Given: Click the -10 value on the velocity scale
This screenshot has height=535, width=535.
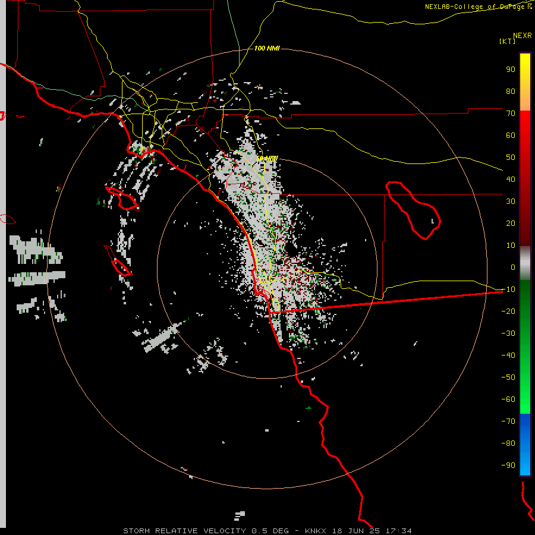Looking at the screenshot, I should (508, 289).
